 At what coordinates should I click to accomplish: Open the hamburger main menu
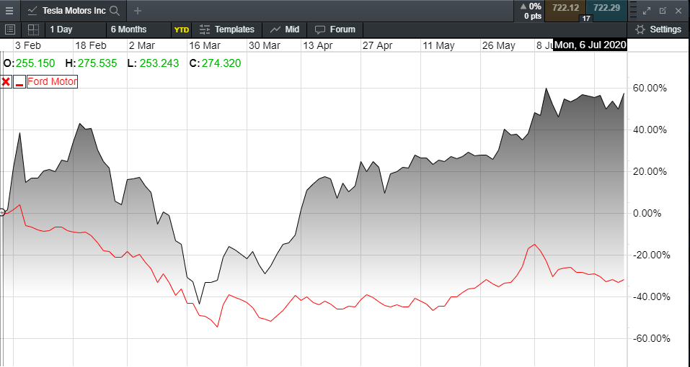pos(9,11)
